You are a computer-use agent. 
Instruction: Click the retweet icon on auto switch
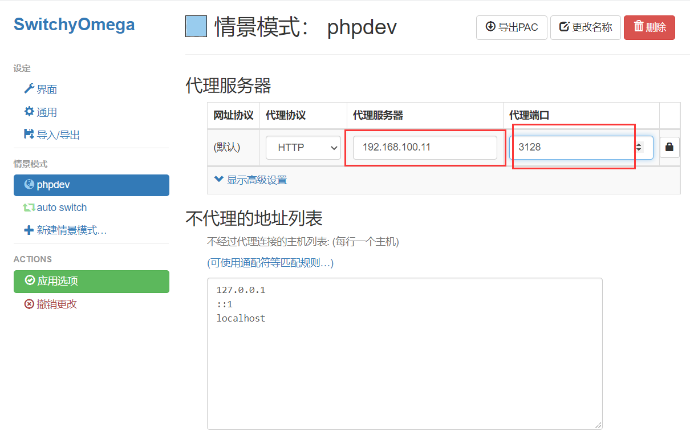click(x=29, y=208)
